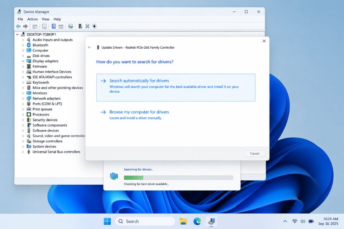
Task: Open Properties from the toolbar icon
Action: point(44,26)
